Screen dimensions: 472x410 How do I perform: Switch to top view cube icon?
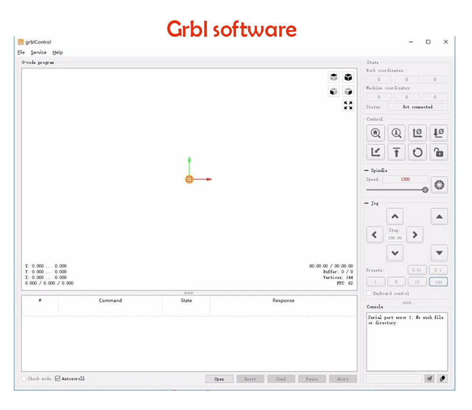[x=334, y=77]
